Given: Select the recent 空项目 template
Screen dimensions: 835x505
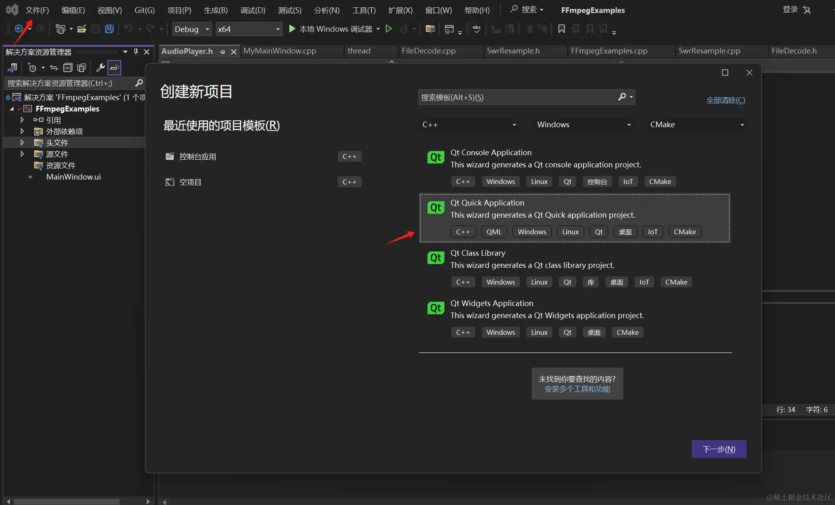Looking at the screenshot, I should [263, 182].
